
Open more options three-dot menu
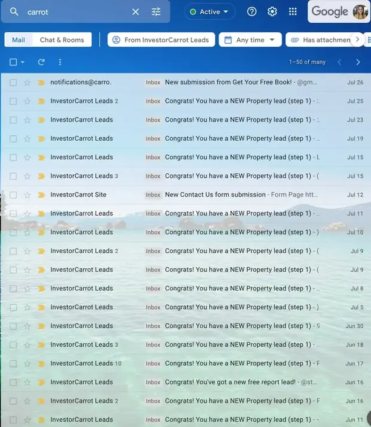click(x=60, y=62)
